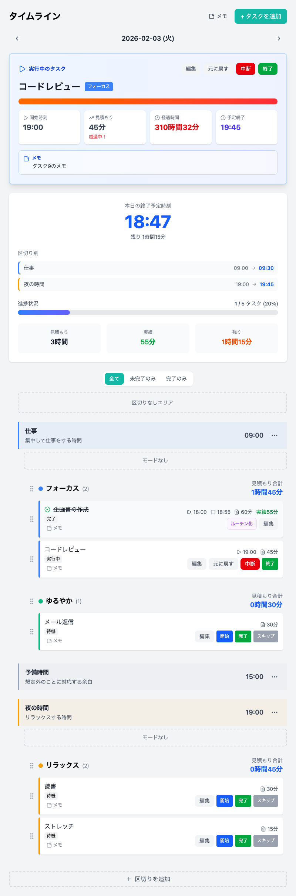Image resolution: width=296 pixels, height=896 pixels.
Task: Enable the 未完了のみ filter
Action: point(143,379)
